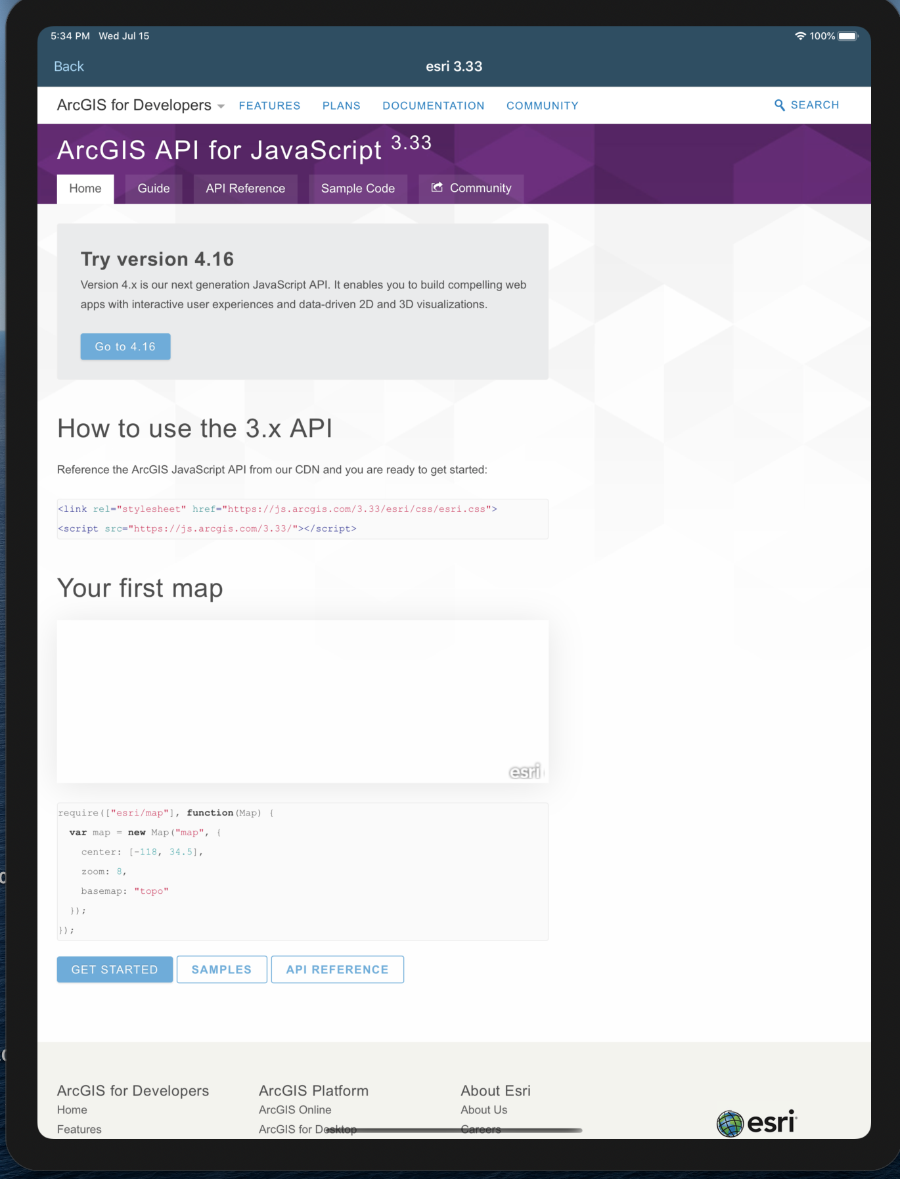900x1179 pixels.
Task: Tap the Wi-Fi status icon
Action: tap(800, 36)
